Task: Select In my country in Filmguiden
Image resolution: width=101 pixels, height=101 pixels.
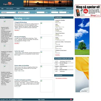Action: (x=59, y=29)
